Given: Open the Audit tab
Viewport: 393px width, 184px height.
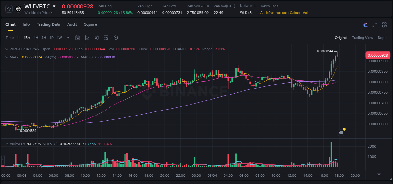Looking at the screenshot, I should point(72,24).
